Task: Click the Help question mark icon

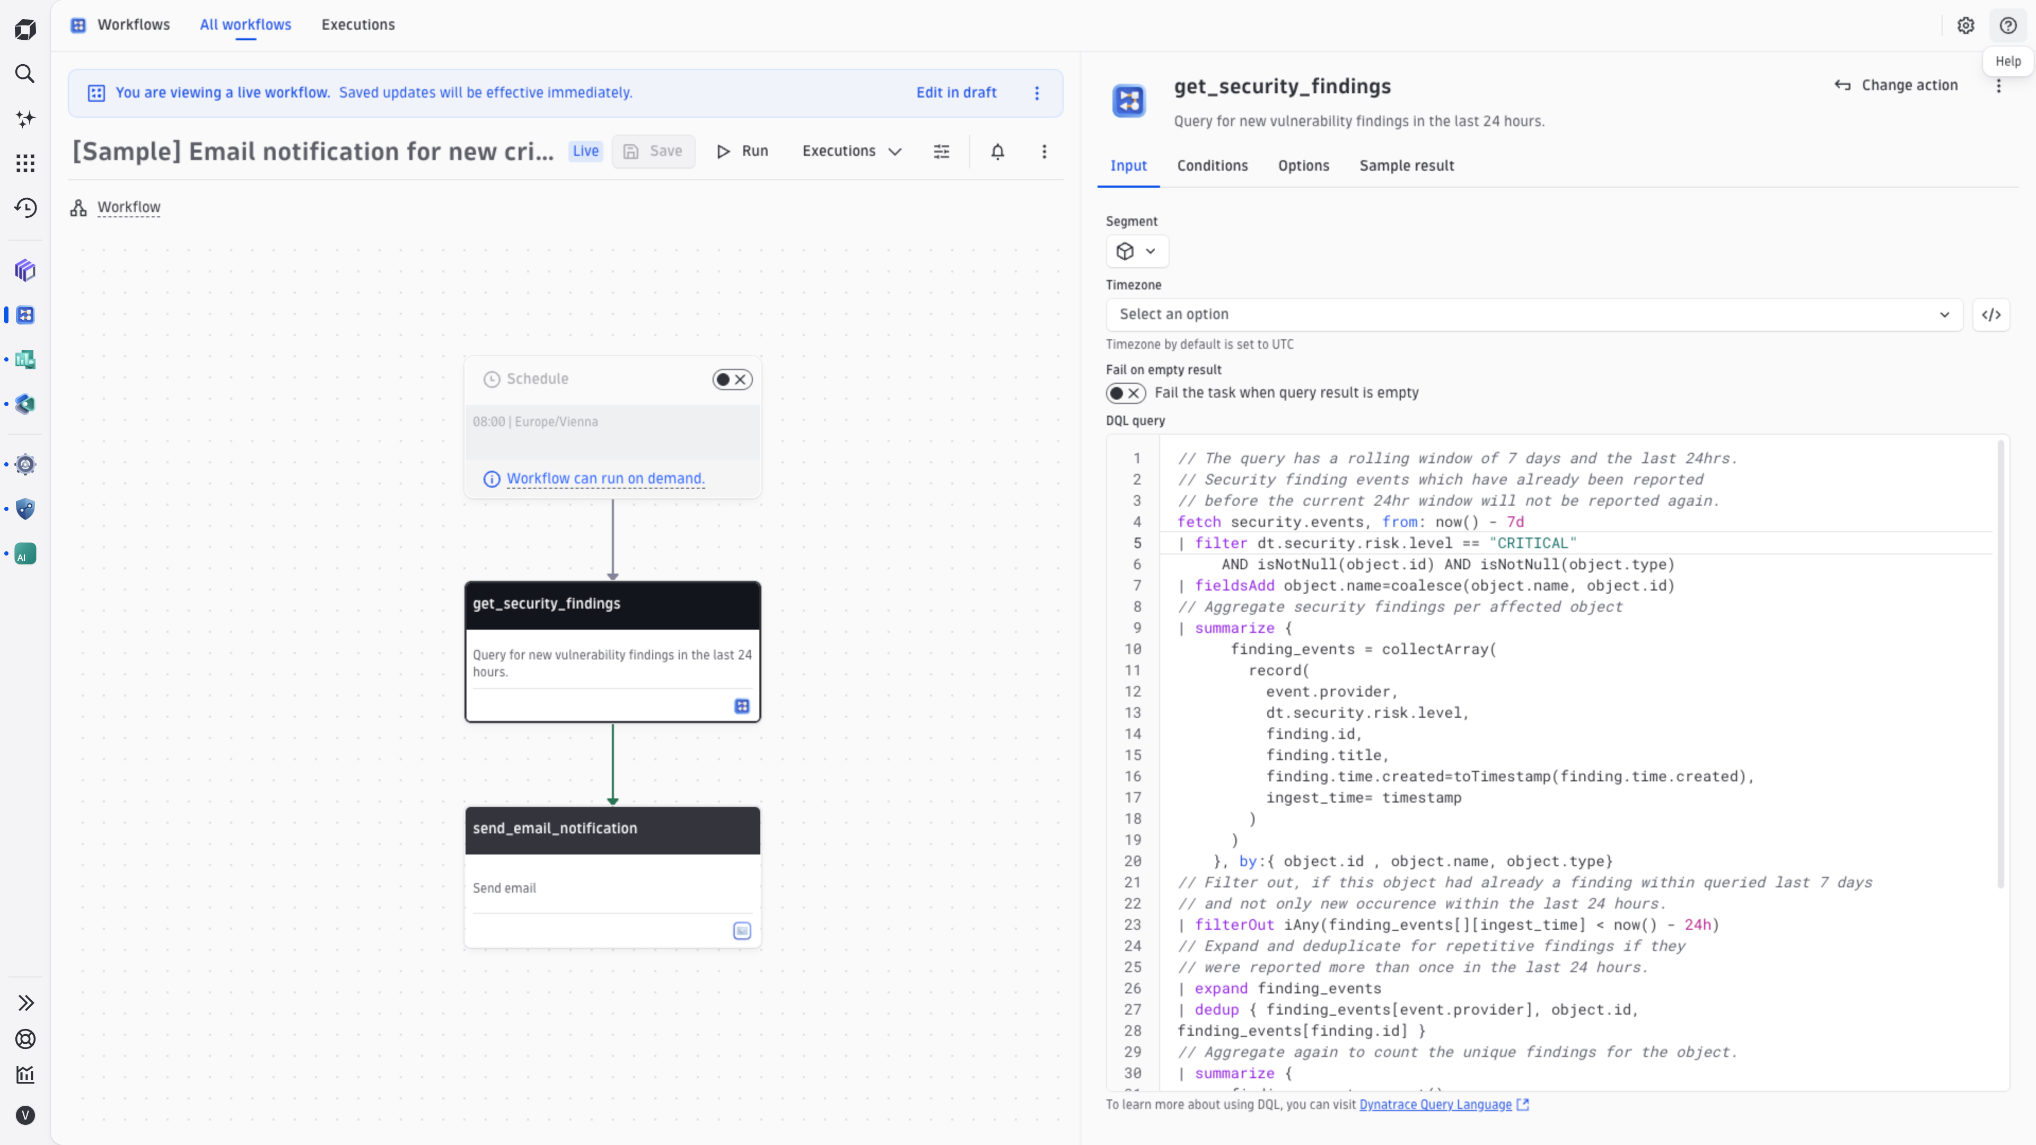Action: [2007, 25]
